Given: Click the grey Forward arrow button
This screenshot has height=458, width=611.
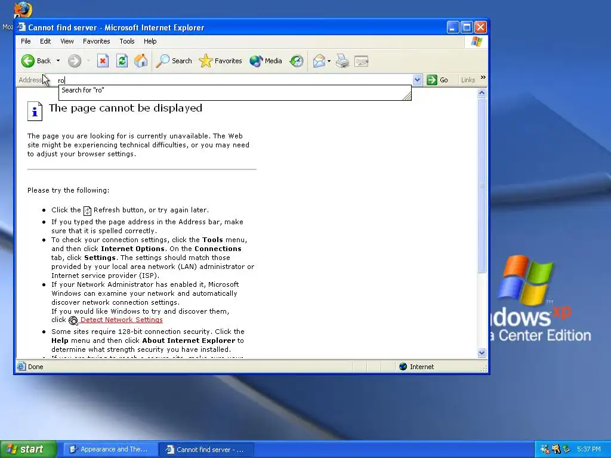Looking at the screenshot, I should [75, 61].
